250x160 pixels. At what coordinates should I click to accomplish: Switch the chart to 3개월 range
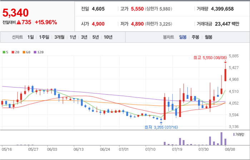click(59, 37)
